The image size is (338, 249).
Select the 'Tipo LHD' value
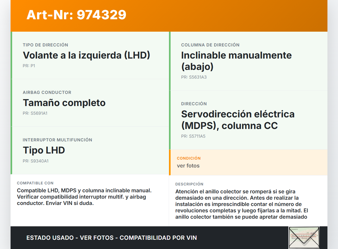pos(44,150)
